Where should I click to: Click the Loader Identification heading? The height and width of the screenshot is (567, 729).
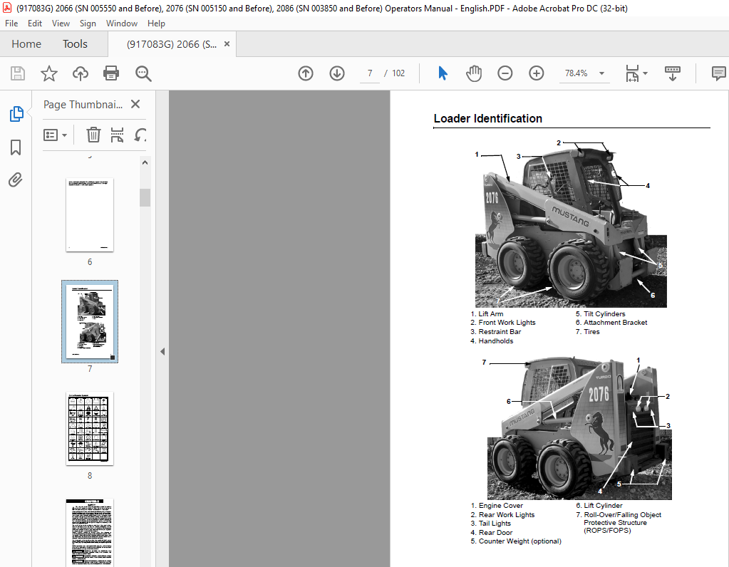[x=487, y=118]
